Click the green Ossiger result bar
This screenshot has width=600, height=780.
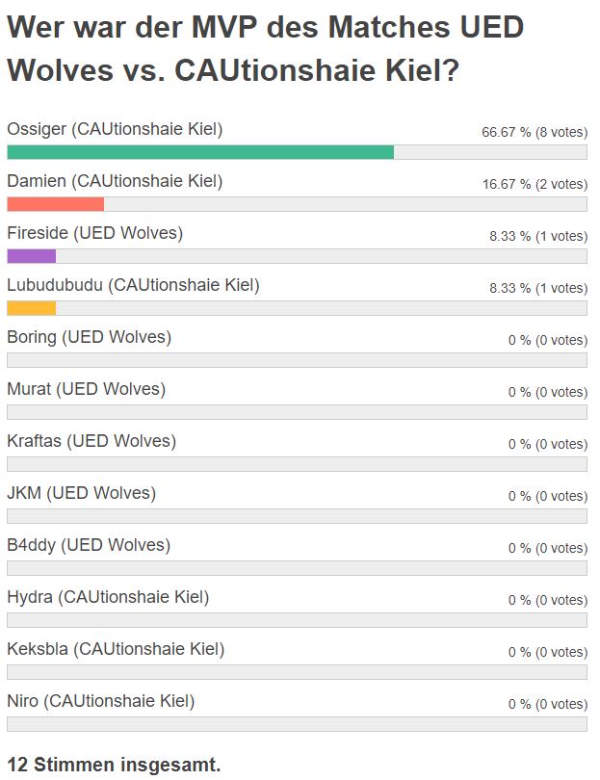tap(200, 152)
